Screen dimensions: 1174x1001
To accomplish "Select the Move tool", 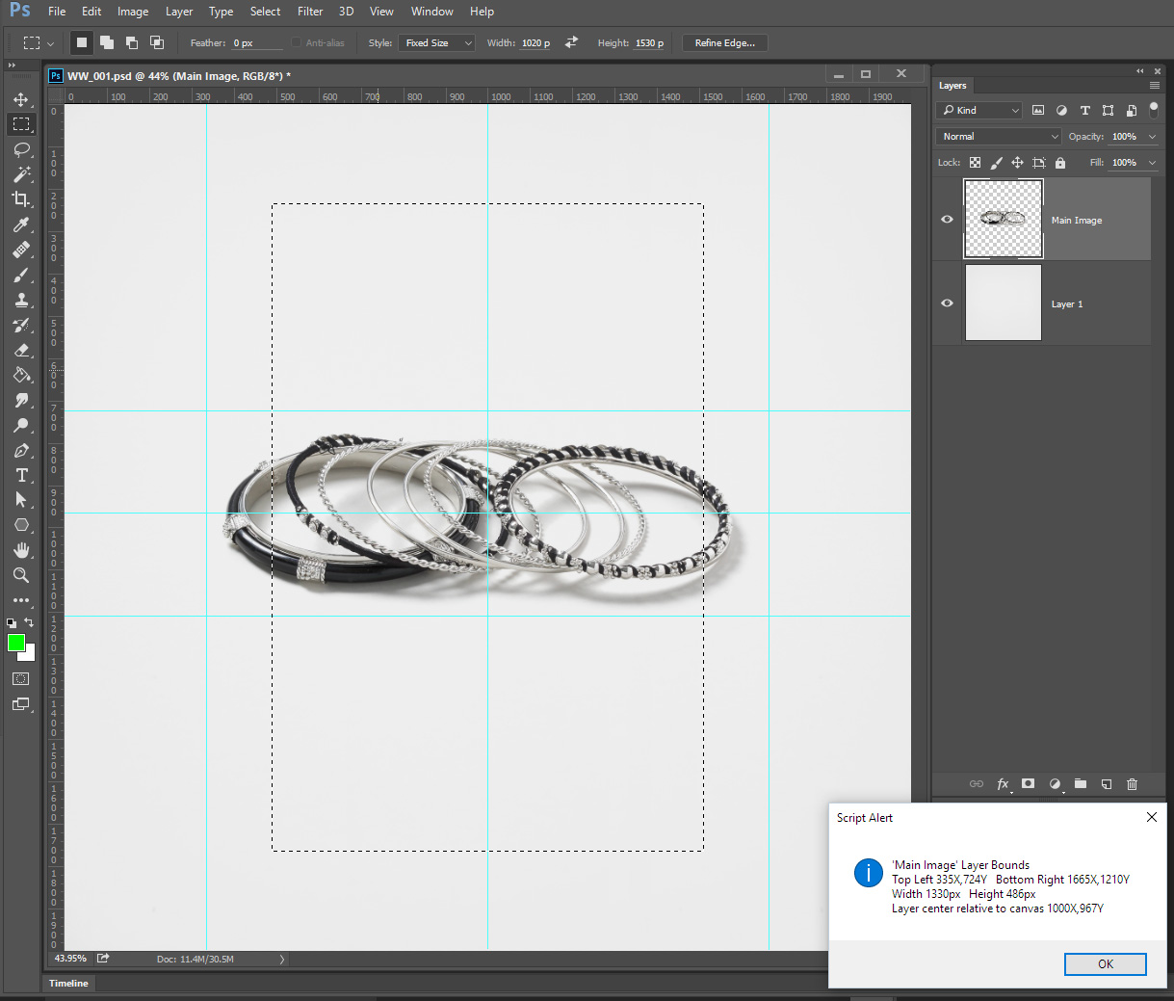I will (x=21, y=99).
